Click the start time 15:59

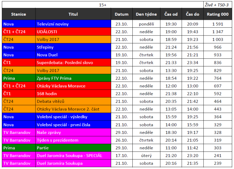tap(171, 117)
